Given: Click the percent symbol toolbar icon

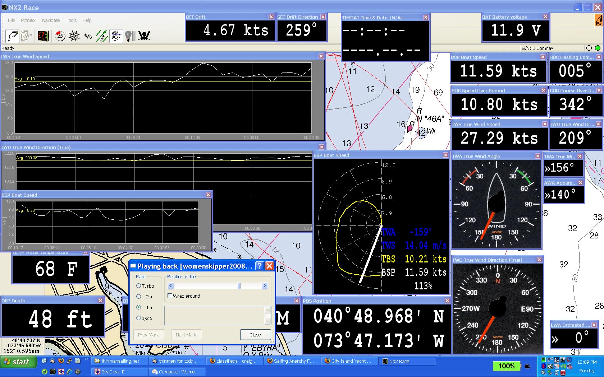Looking at the screenshot, I should tap(88, 36).
